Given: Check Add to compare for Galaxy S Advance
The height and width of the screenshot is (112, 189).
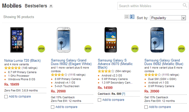Looking at the screenshot, I should point(99,100).
